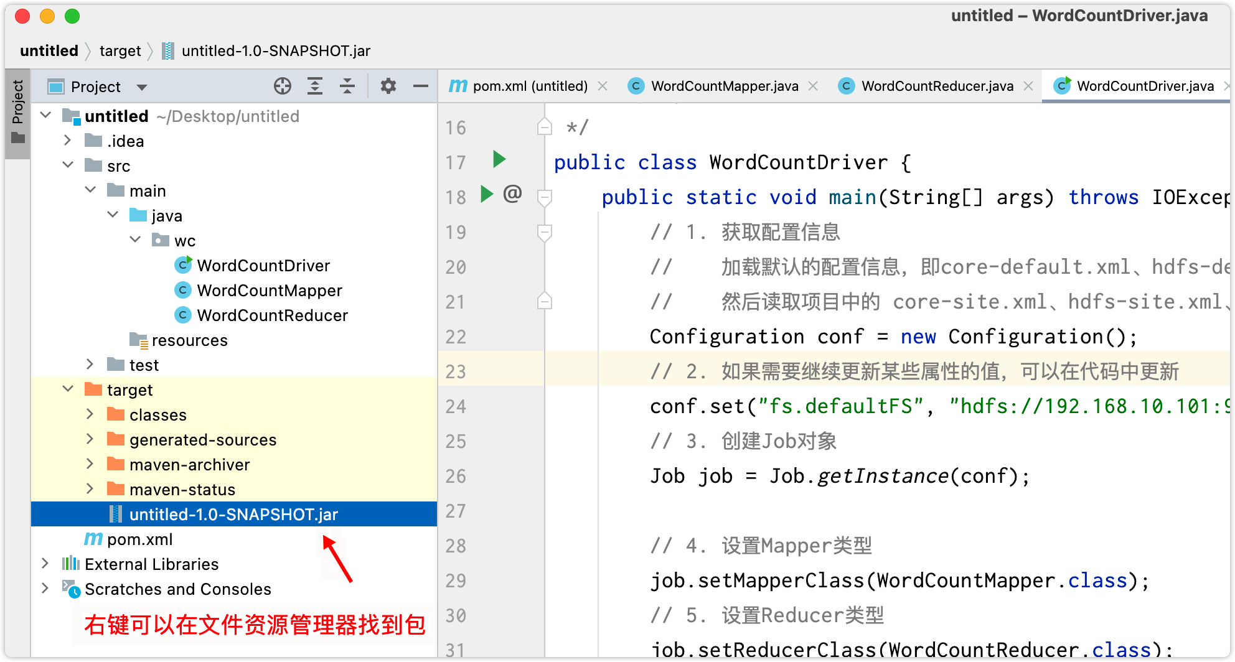Collapse the main folder
The width and height of the screenshot is (1235, 662).
[x=90, y=190]
